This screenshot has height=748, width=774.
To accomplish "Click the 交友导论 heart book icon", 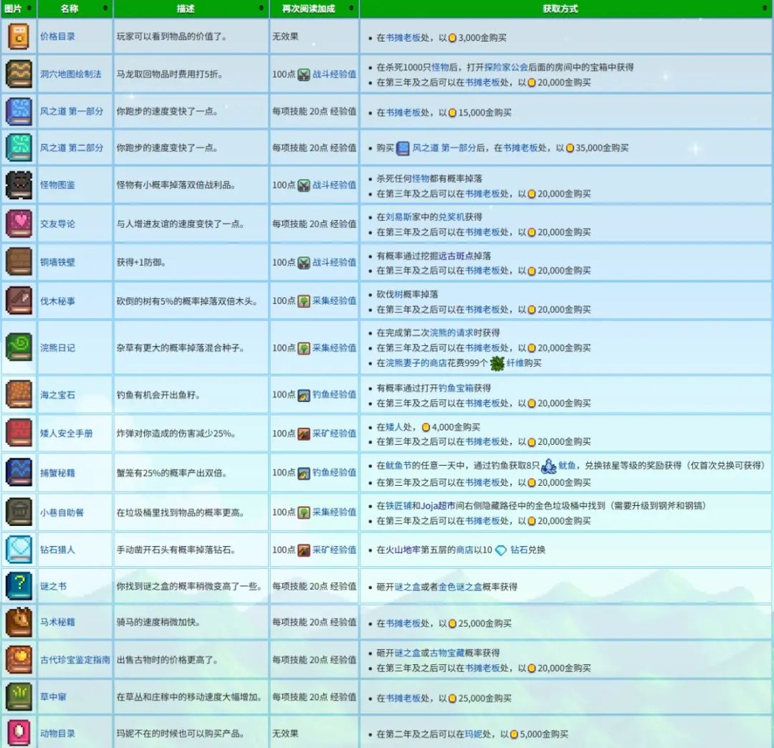I will point(19,224).
